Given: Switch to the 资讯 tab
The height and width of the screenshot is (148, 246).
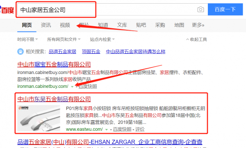Looking at the screenshot, I should tap(46, 25).
